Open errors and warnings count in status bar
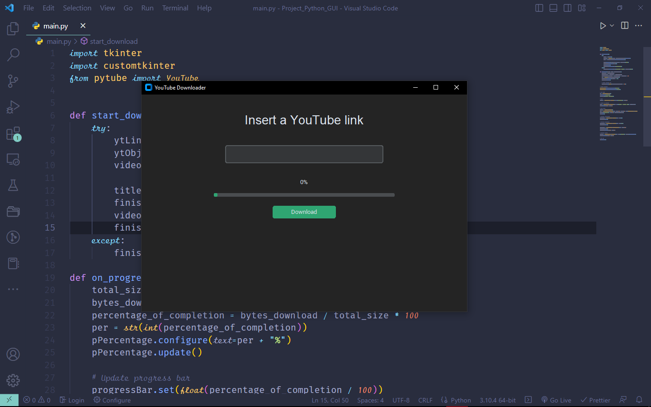The image size is (651, 407). click(37, 400)
